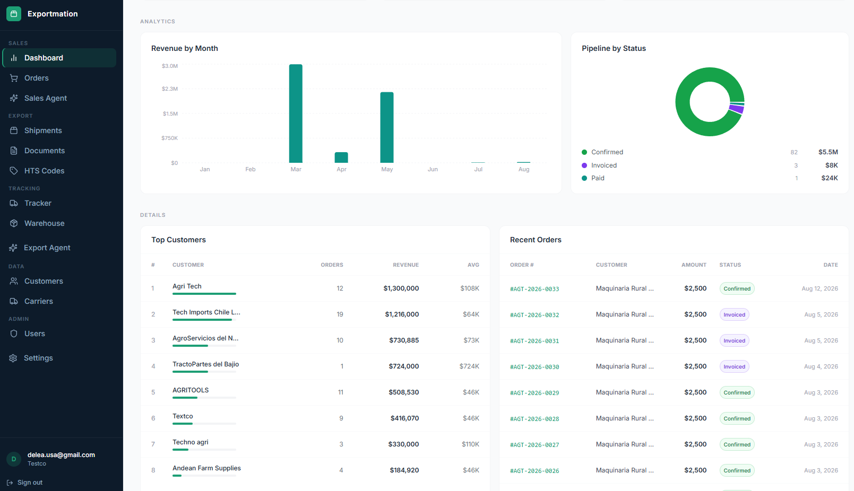Select Techno agri customer
Screen dimensions: 854x491
point(315,444)
